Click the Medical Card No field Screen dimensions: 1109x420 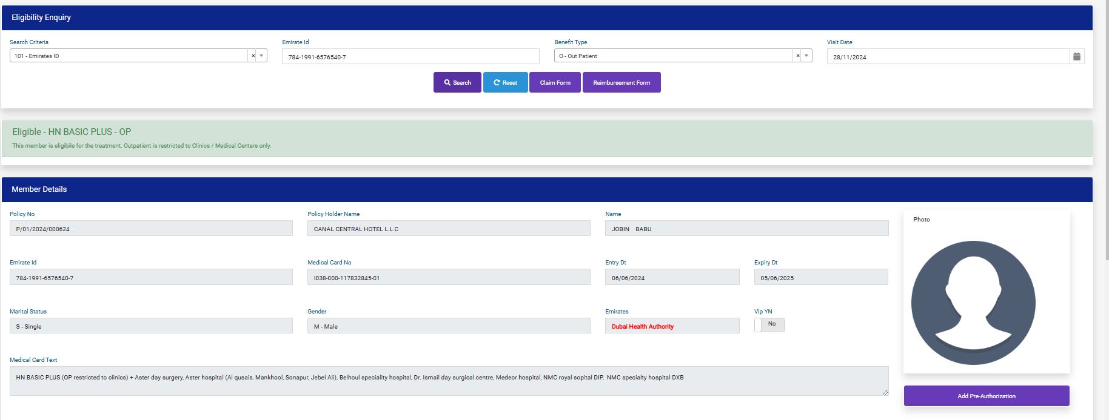[x=449, y=278]
